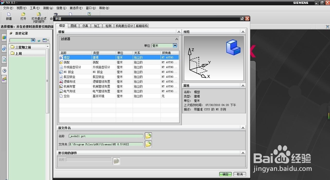
Task: Click the help icon in toolbar
Action: [x=89, y=14]
